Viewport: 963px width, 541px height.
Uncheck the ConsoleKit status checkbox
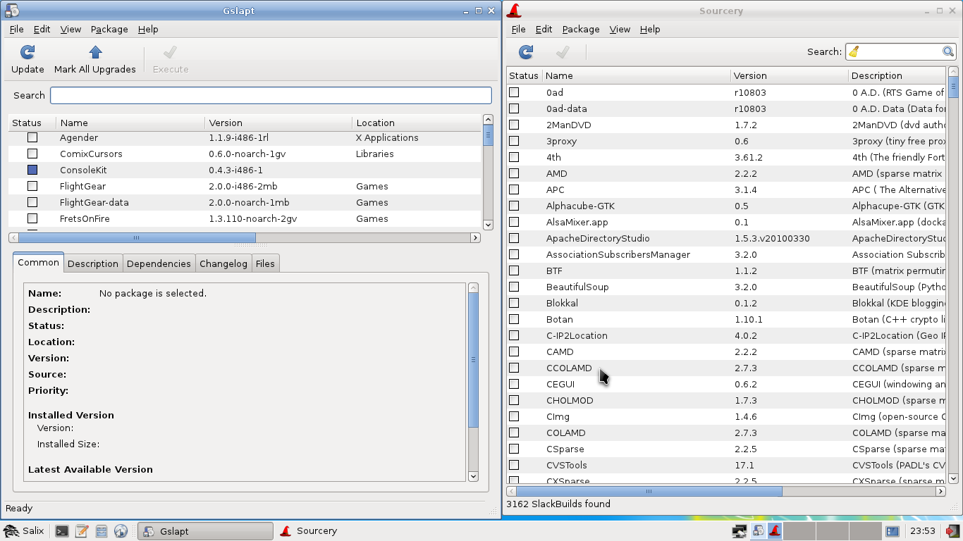tap(32, 170)
